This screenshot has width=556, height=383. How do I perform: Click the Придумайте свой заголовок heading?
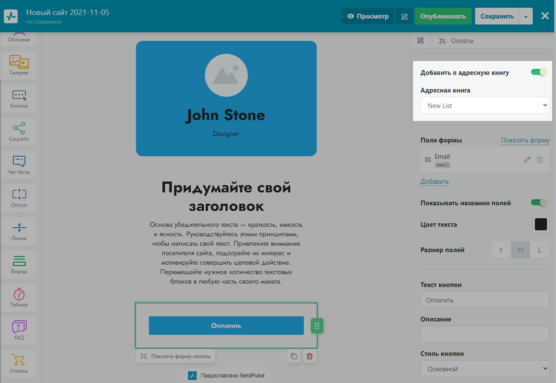[226, 197]
